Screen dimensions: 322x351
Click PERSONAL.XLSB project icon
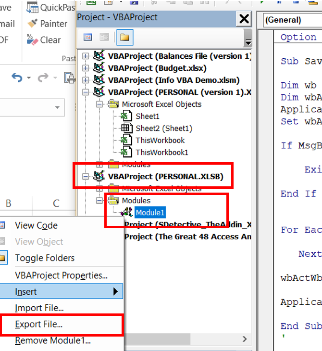click(99, 176)
